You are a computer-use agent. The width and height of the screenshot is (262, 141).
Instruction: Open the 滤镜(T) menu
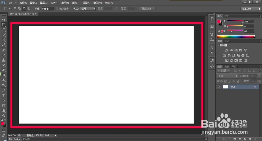point(75,3)
